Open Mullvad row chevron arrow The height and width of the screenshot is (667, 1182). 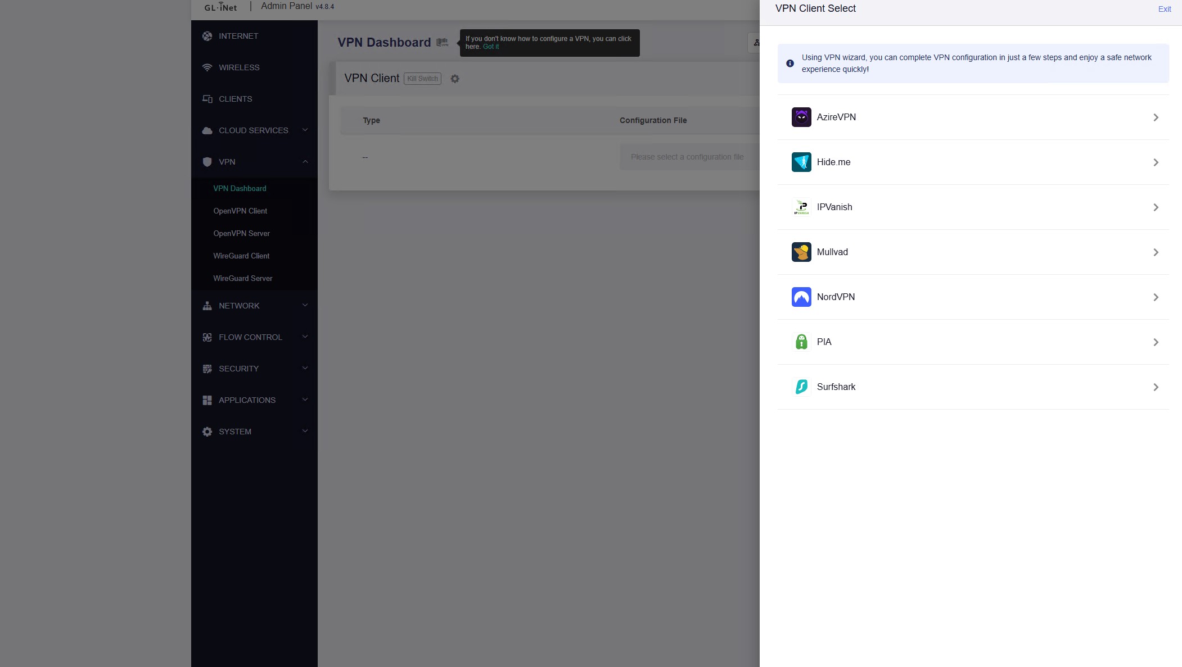(x=1156, y=252)
